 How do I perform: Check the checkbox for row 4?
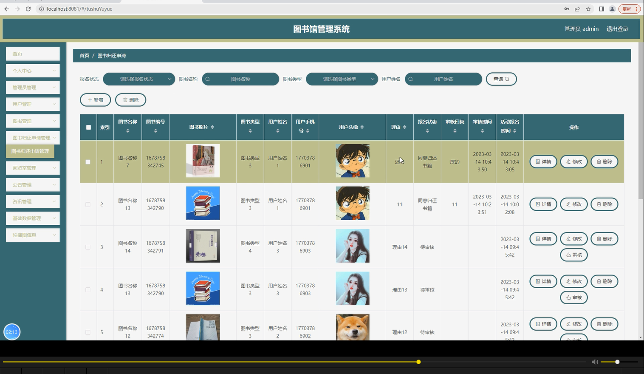[x=88, y=290]
